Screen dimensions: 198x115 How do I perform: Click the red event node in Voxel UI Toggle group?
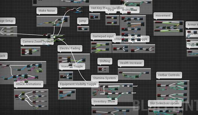coord(62,77)
